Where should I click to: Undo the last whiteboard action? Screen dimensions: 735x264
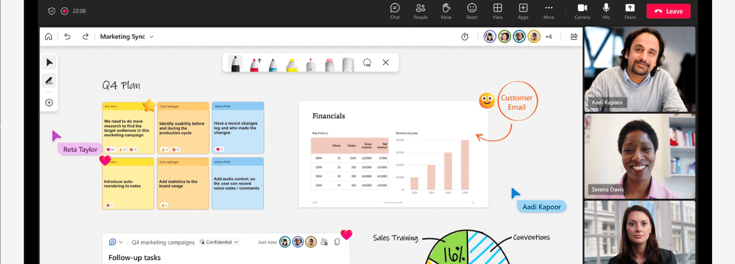(x=67, y=36)
